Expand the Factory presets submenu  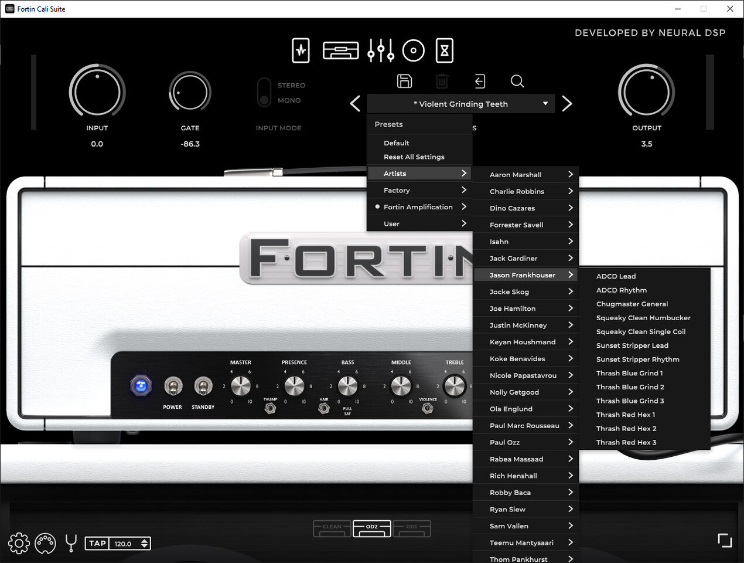[x=419, y=190]
